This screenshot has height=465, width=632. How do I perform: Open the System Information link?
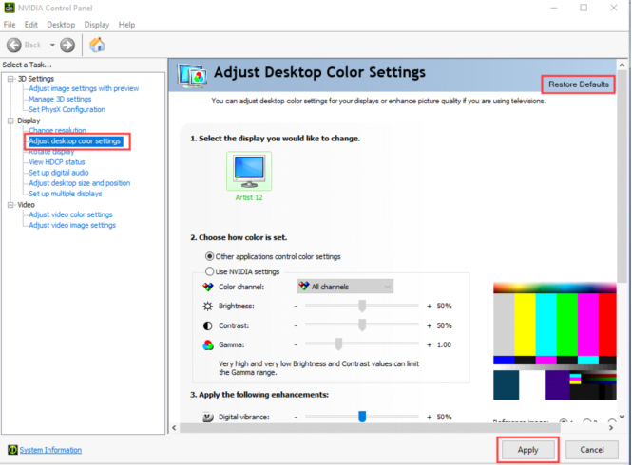click(x=50, y=450)
